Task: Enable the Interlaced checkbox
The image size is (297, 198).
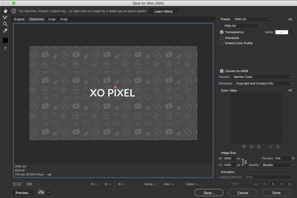Action: (x=222, y=38)
